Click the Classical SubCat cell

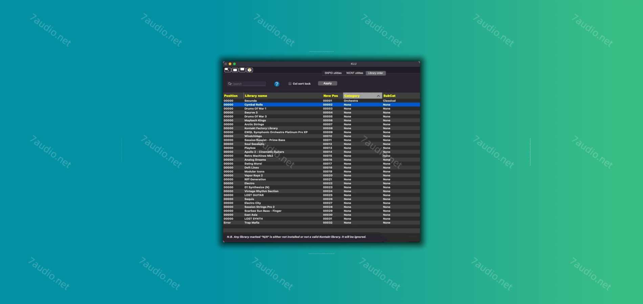tap(389, 101)
